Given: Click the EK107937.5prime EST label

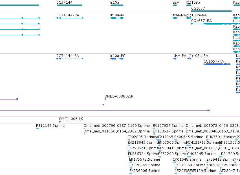Looking at the screenshot, I should (x=168, y=126).
